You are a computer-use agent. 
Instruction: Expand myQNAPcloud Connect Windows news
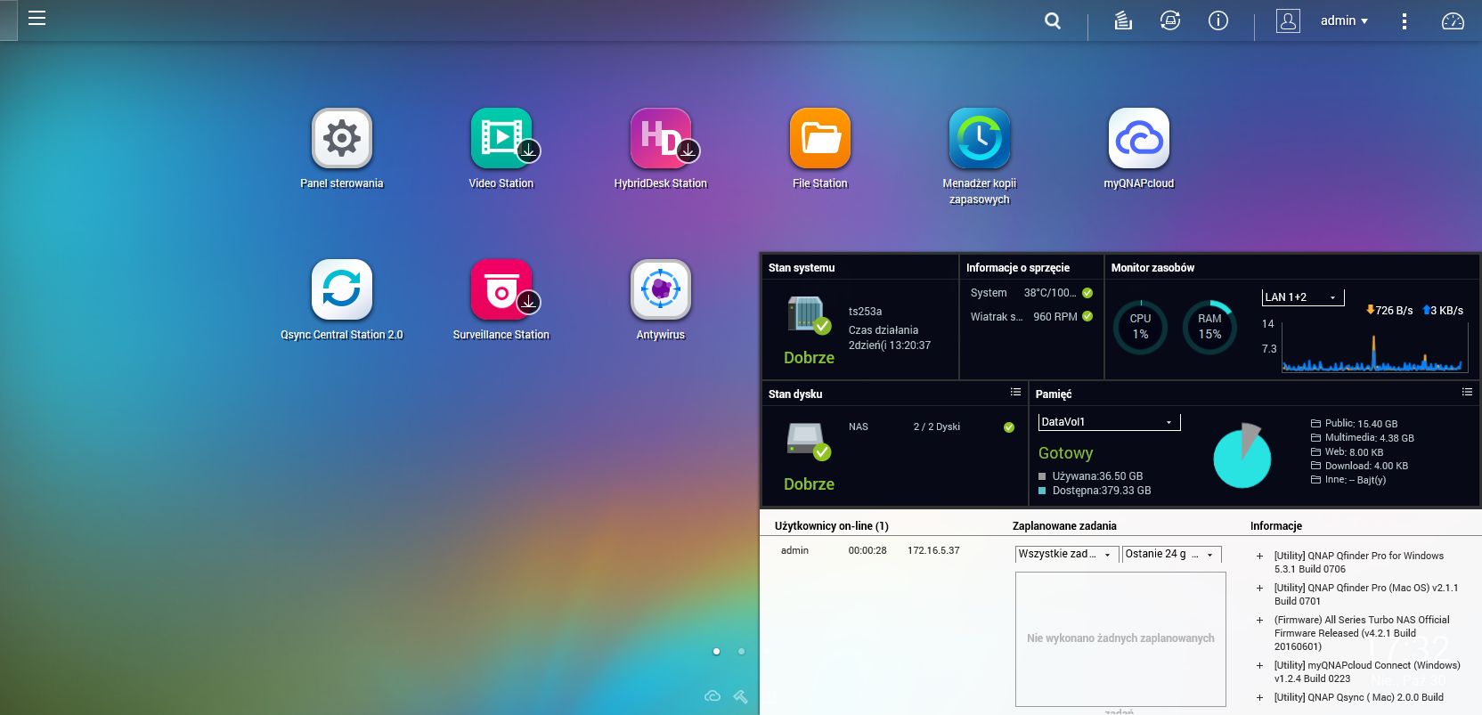(1259, 666)
